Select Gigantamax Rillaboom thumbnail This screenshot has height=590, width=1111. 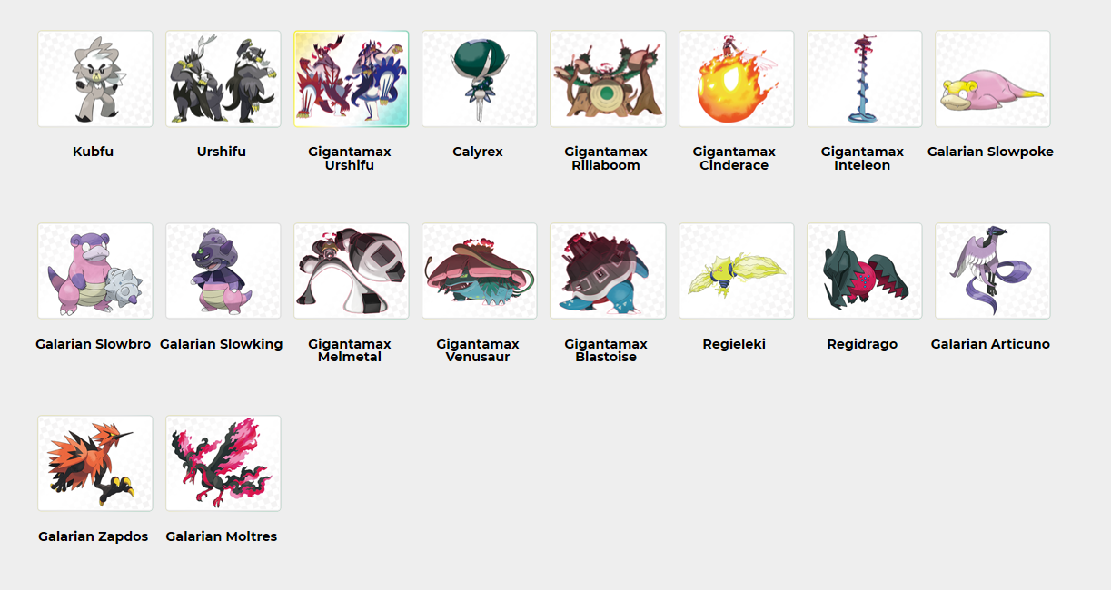[608, 79]
